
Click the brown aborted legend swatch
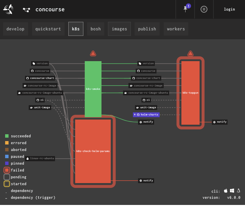pos(7,150)
